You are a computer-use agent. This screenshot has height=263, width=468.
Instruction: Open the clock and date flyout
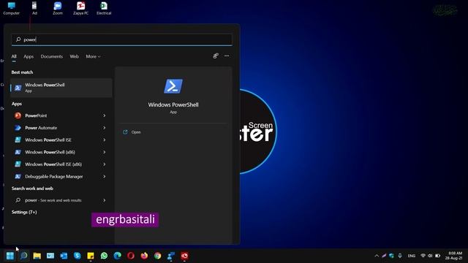point(454,256)
